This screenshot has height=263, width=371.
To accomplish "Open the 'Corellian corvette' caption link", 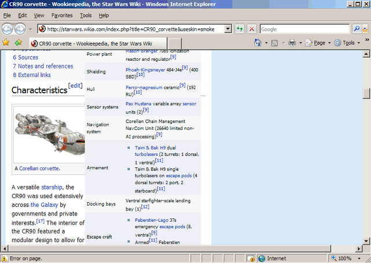I will point(39,169).
